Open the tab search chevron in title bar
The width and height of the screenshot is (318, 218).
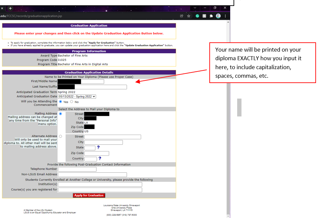[195, 8]
